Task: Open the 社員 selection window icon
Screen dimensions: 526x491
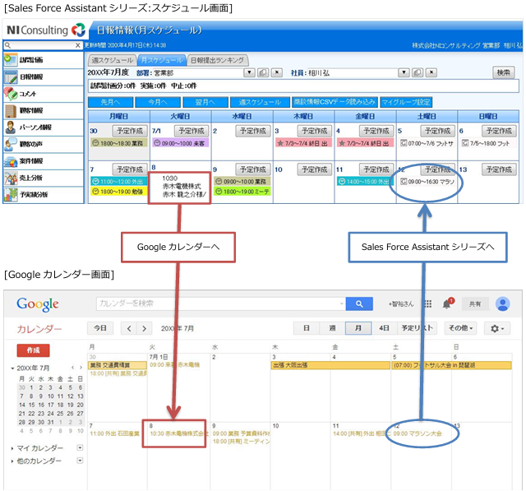Action: [x=418, y=72]
